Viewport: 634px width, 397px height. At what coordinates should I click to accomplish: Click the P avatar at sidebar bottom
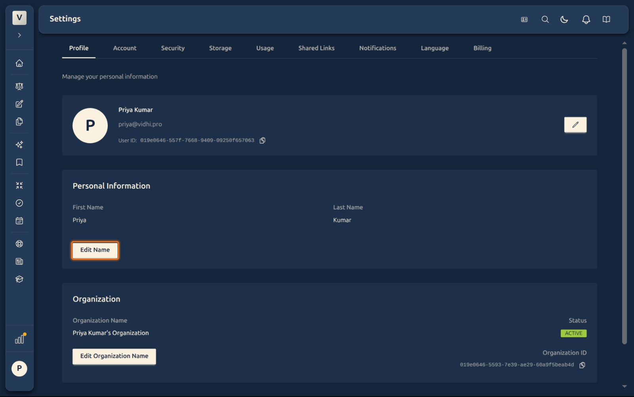[x=19, y=368]
